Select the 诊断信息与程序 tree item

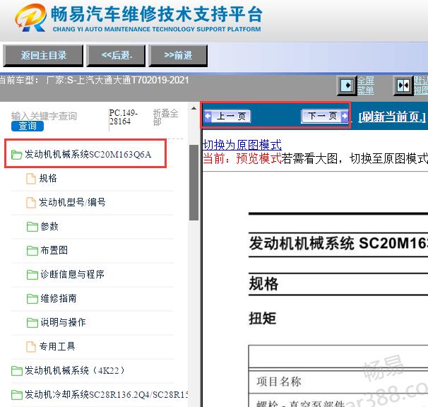[72, 275]
